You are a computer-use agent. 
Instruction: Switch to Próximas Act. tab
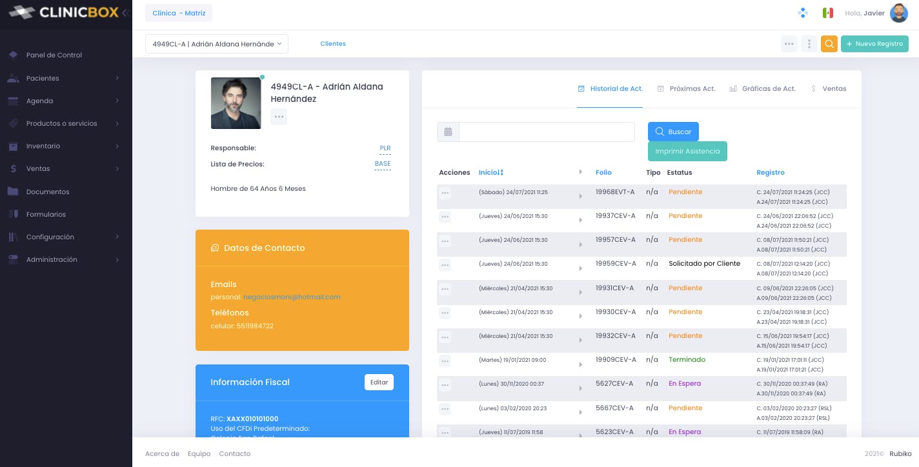[x=686, y=88]
